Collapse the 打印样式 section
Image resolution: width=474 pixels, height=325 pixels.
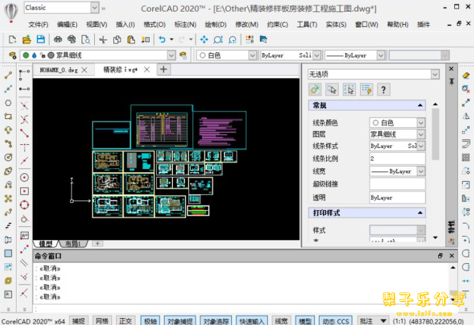420,213
